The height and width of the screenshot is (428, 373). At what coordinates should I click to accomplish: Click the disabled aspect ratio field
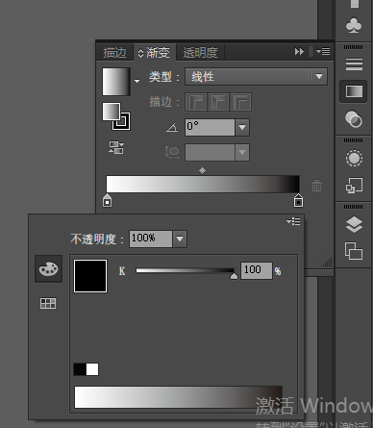(210, 152)
